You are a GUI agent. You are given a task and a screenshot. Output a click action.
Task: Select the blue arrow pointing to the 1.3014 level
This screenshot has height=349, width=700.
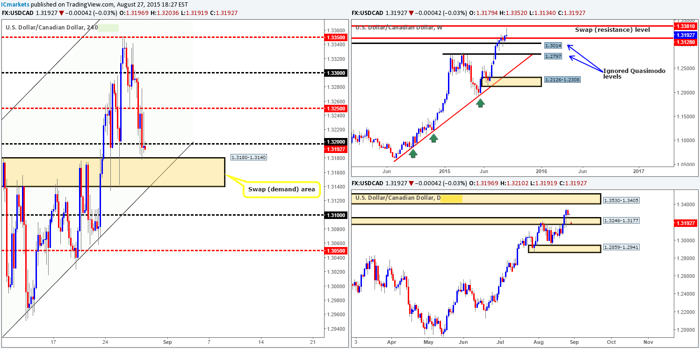(x=585, y=58)
